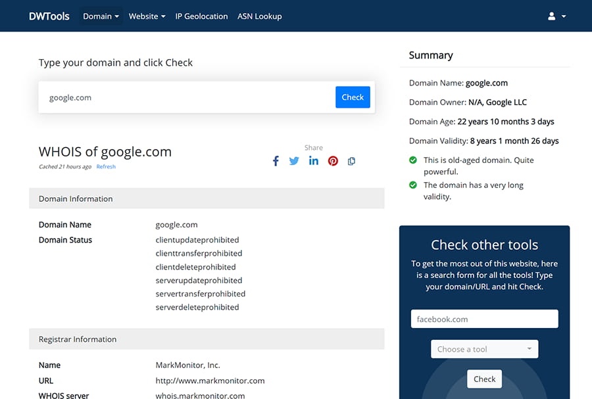Click whois.markmonitor.com server value

(x=200, y=395)
